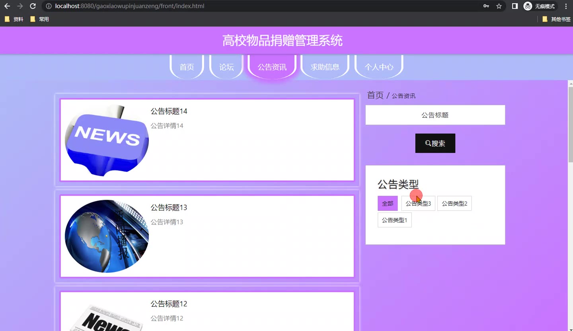Bookmark this page with the star icon
Screen dimensions: 573x331
click(499, 6)
